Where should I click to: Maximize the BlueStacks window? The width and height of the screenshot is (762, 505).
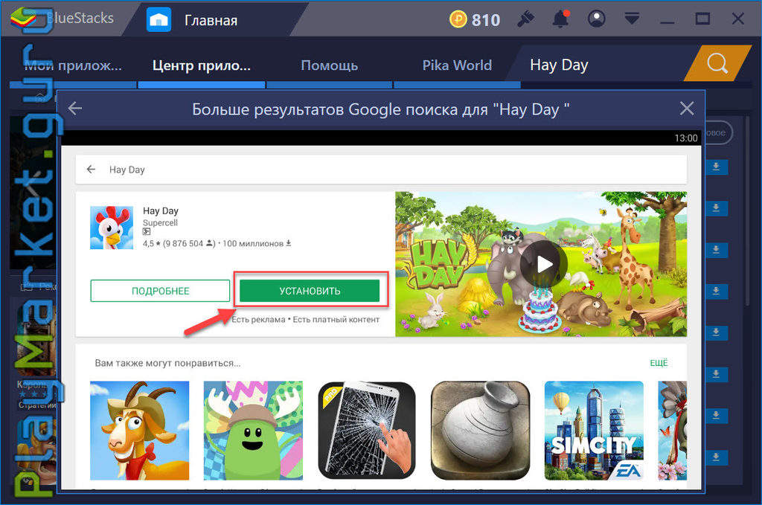[702, 19]
